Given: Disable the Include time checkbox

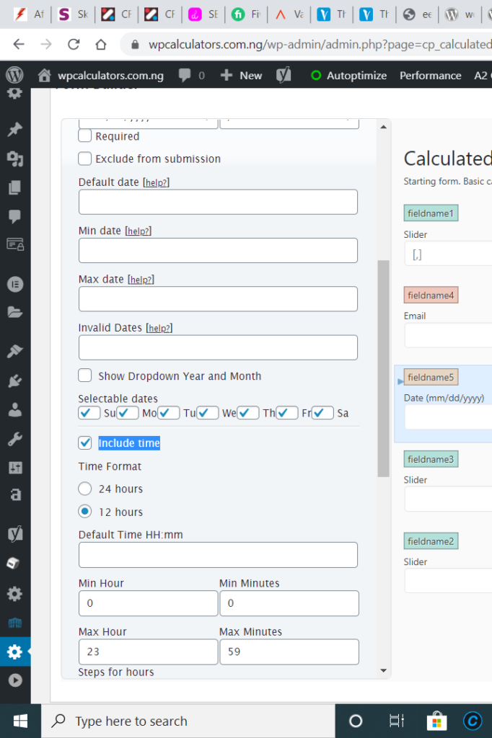Looking at the screenshot, I should (x=84, y=443).
